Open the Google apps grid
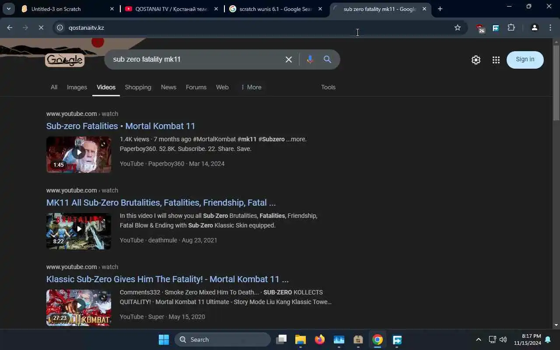Screen dimensions: 560x350 click(496, 60)
